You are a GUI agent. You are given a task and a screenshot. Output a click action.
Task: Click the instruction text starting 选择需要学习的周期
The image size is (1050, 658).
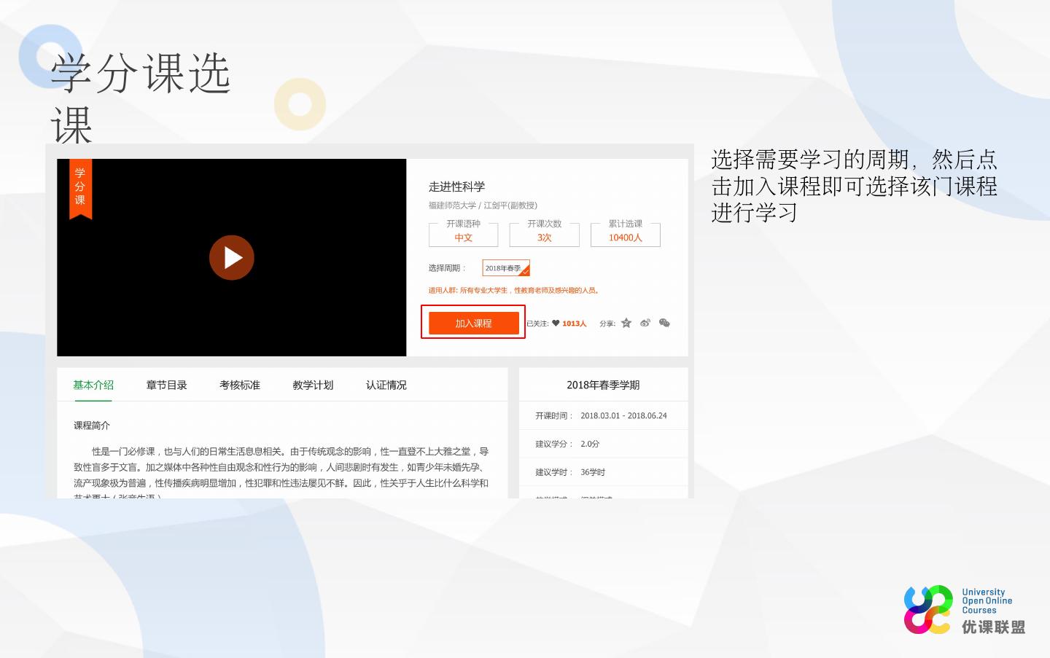tap(854, 186)
